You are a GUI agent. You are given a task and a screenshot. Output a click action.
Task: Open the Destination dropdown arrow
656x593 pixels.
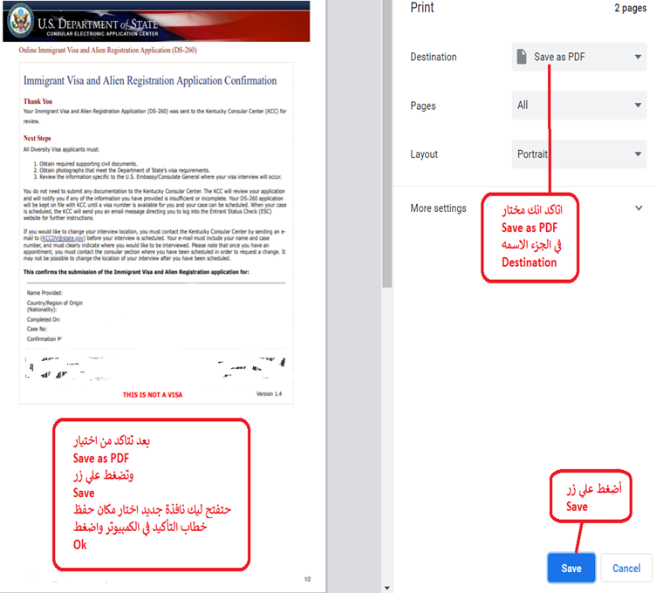pyautogui.click(x=639, y=58)
